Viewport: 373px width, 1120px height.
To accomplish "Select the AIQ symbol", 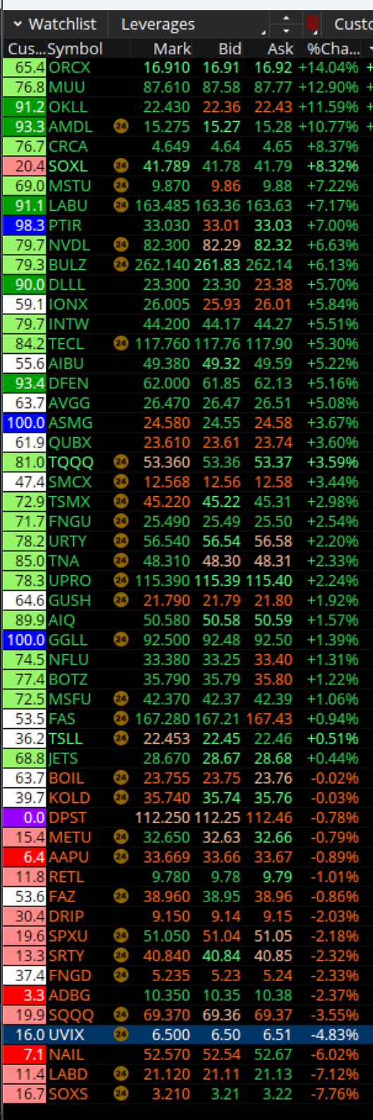I will click(62, 620).
